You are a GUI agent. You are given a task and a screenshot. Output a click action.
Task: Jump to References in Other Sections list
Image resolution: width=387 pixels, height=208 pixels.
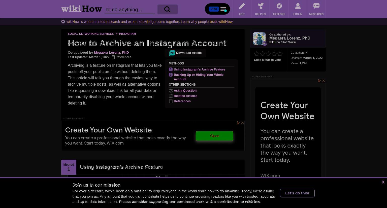pos(182,101)
